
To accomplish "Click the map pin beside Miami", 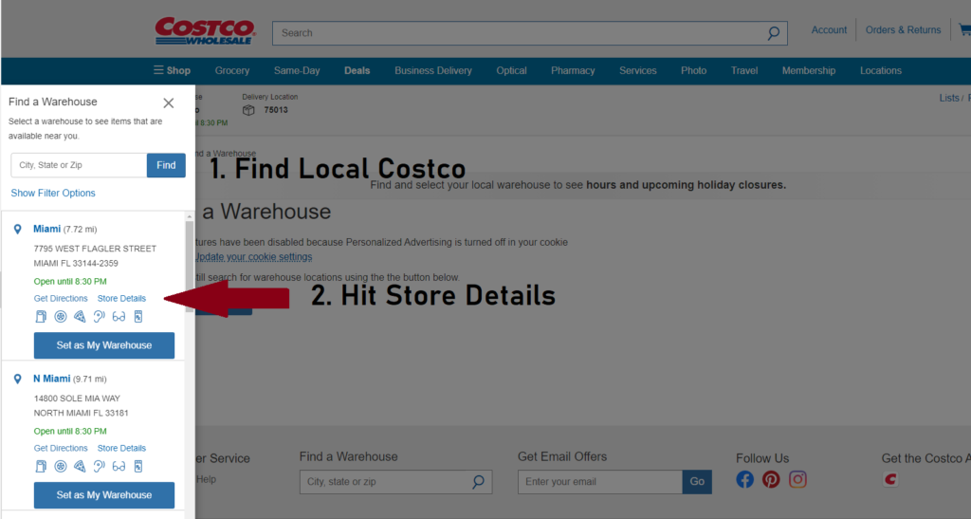I will pyautogui.click(x=17, y=230).
